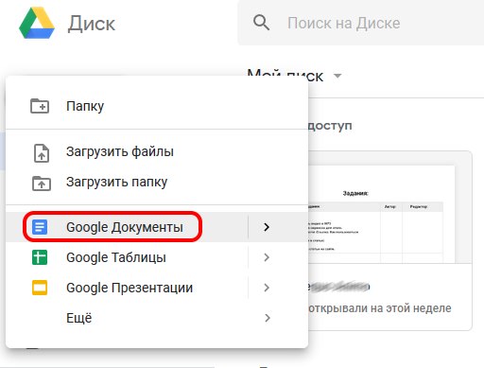
Task: Expand the Ещё submenu arrow
Action: click(x=268, y=318)
